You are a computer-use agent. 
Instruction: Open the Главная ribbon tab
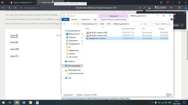74,20
